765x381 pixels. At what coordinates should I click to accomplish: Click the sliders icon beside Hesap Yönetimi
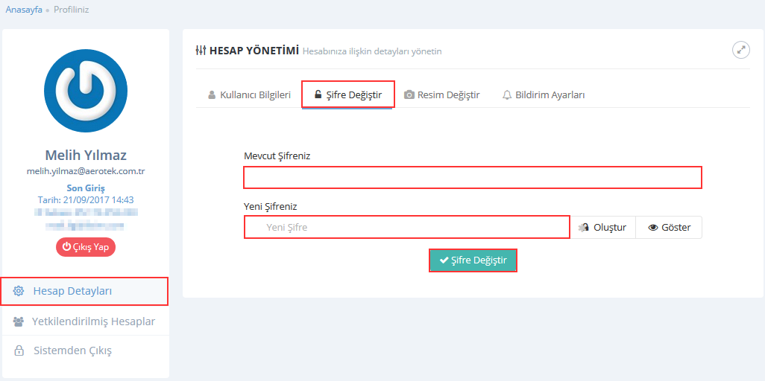pos(201,51)
